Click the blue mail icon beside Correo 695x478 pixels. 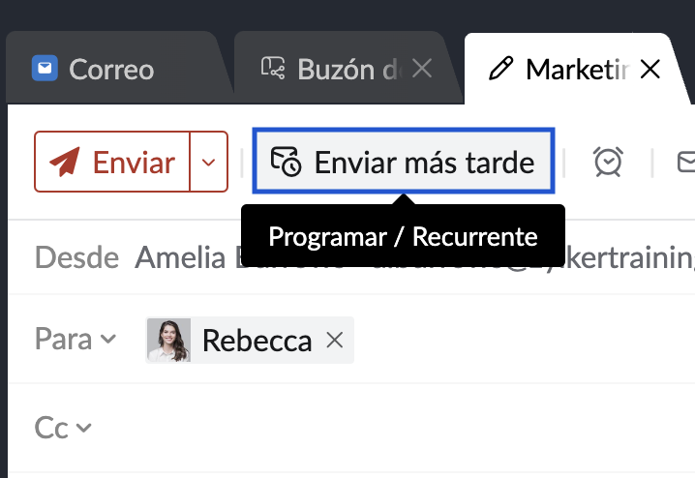pos(45,69)
